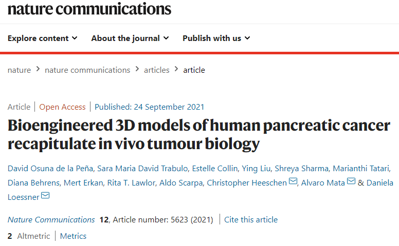Image resolution: width=399 pixels, height=246 pixels.
Task: Open the nature communications logo
Action: click(x=89, y=9)
